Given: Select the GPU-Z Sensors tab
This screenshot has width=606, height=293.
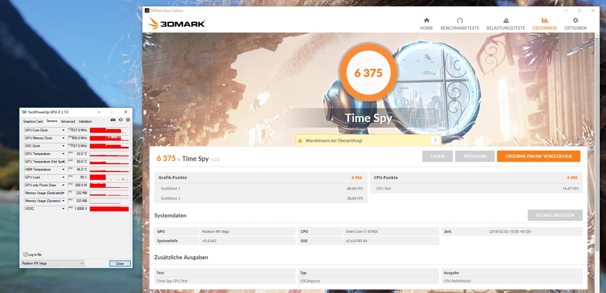Looking at the screenshot, I should [x=52, y=121].
